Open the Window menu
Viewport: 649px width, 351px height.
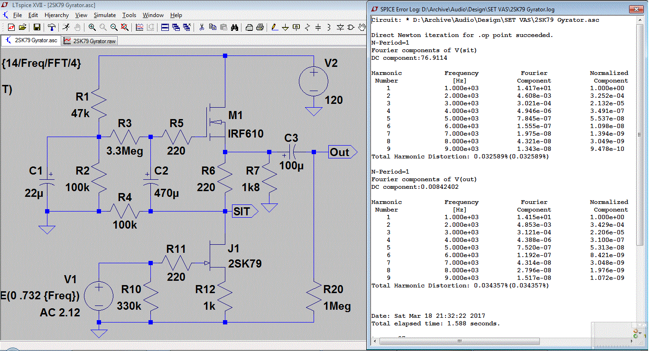(153, 15)
